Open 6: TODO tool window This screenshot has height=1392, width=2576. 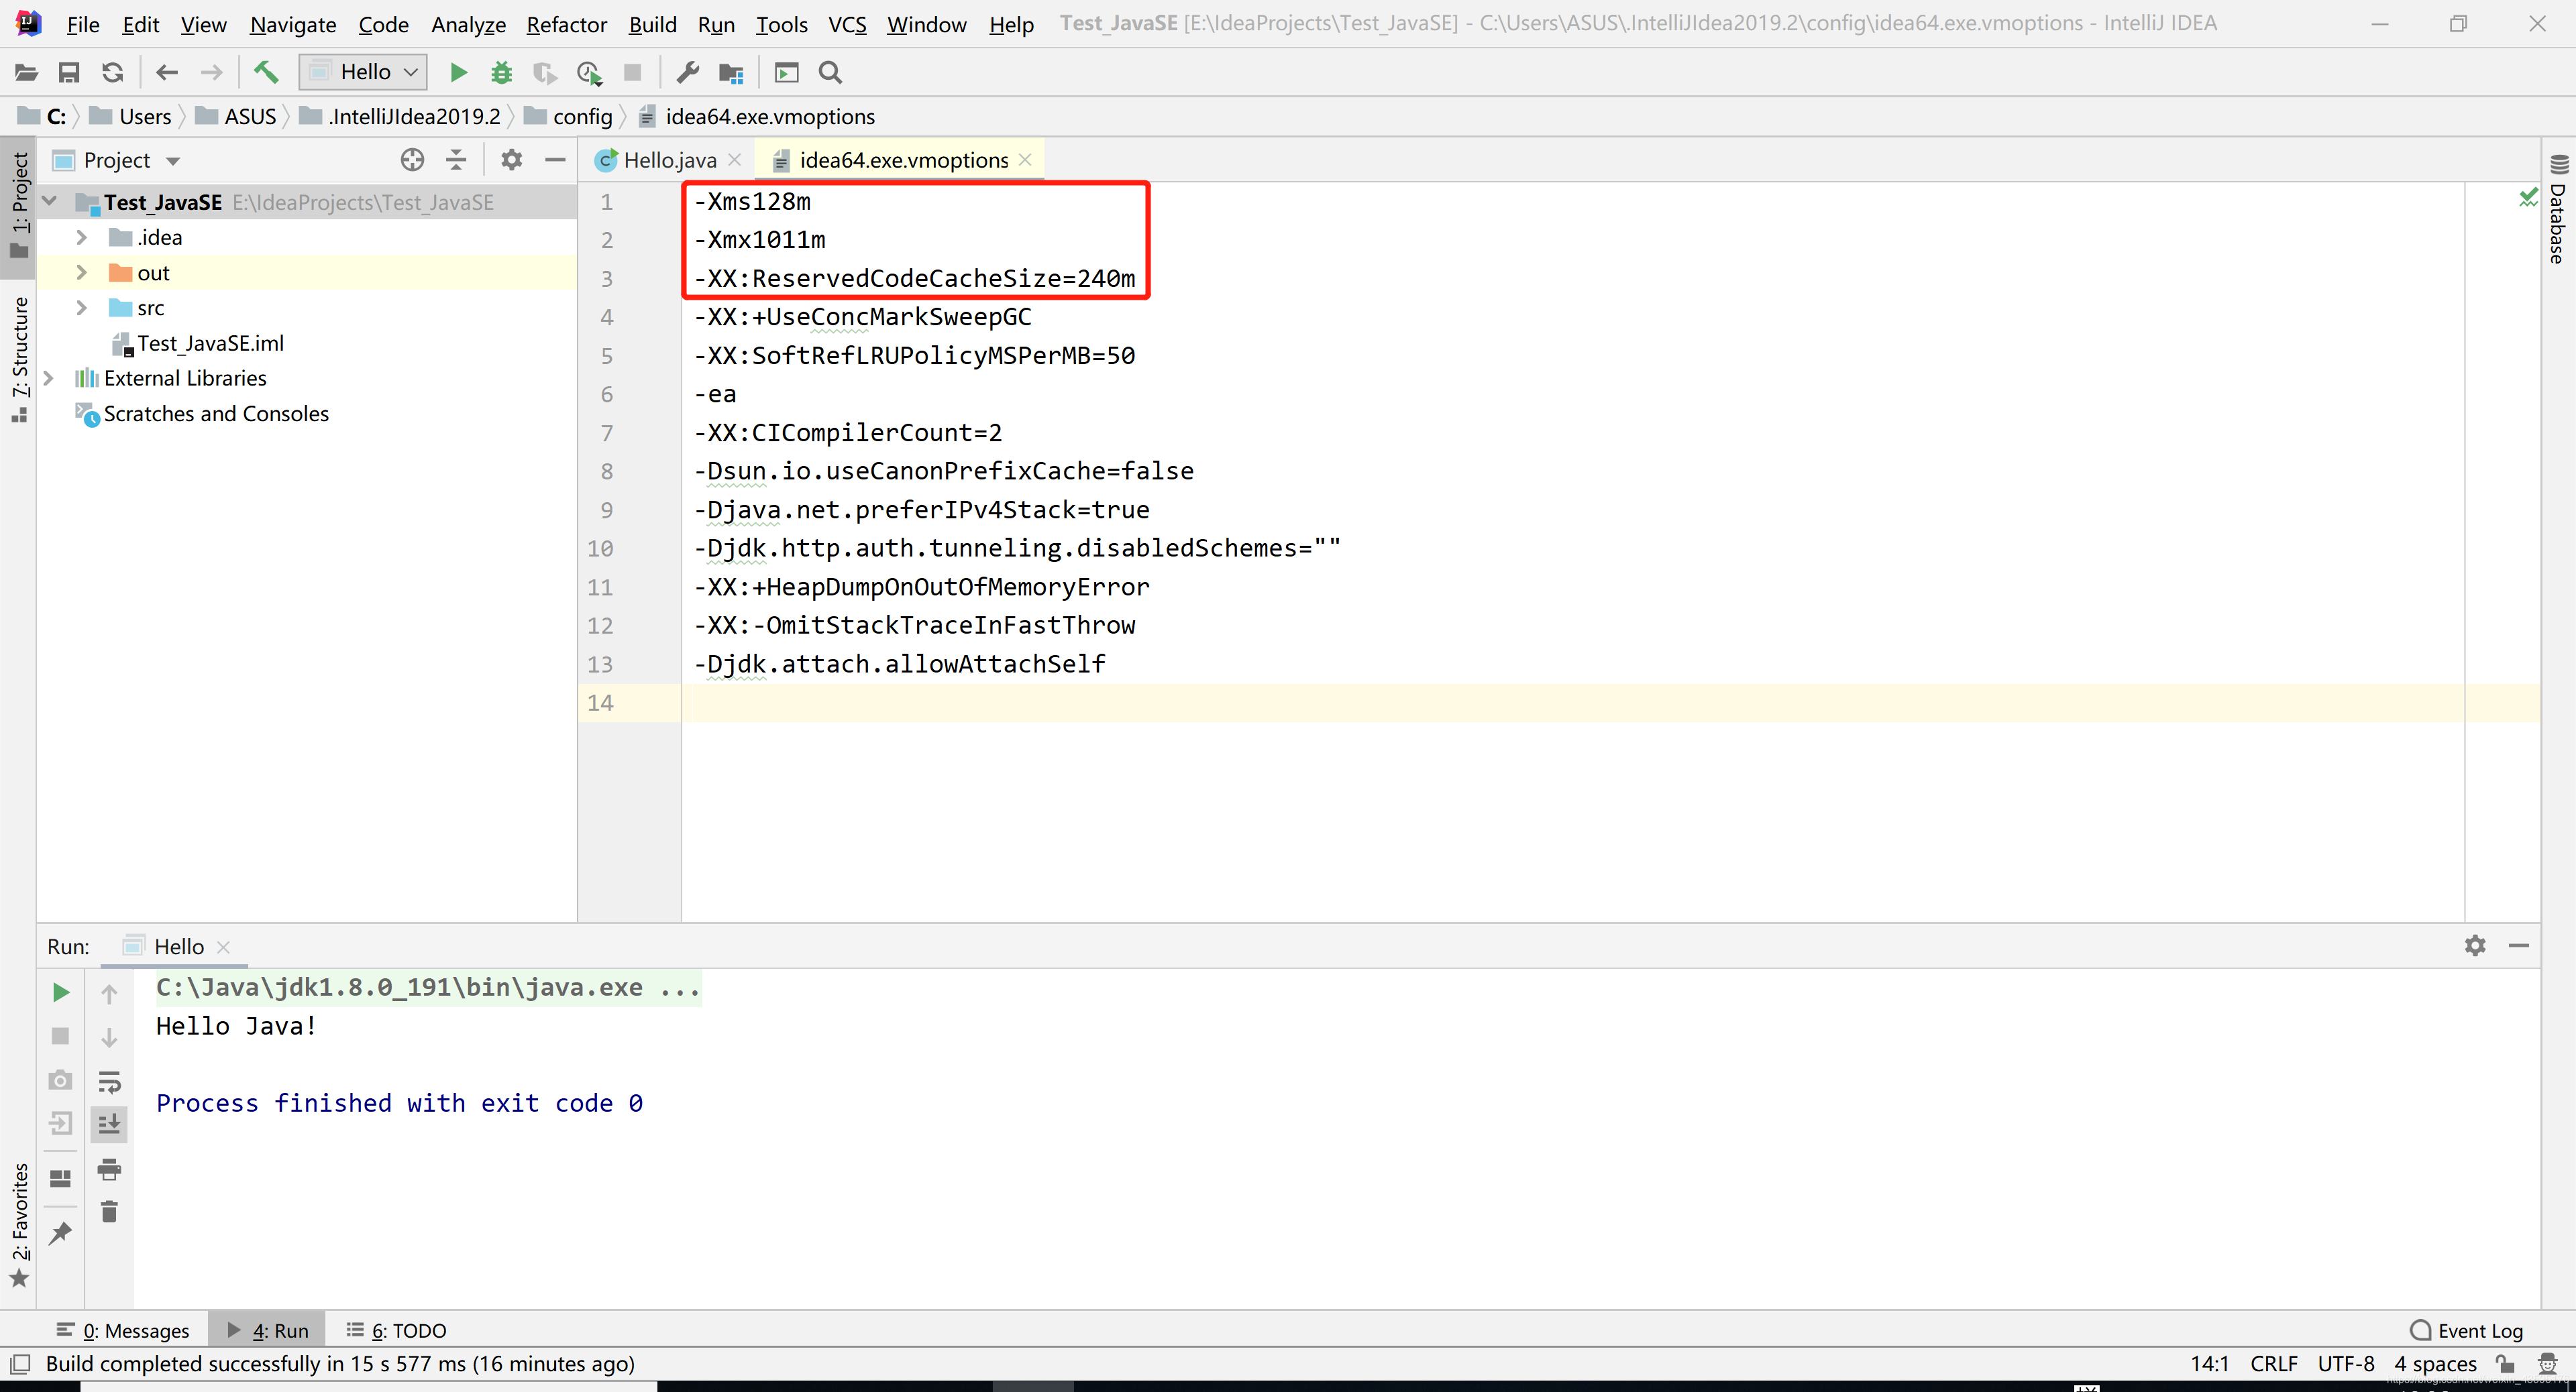click(396, 1330)
